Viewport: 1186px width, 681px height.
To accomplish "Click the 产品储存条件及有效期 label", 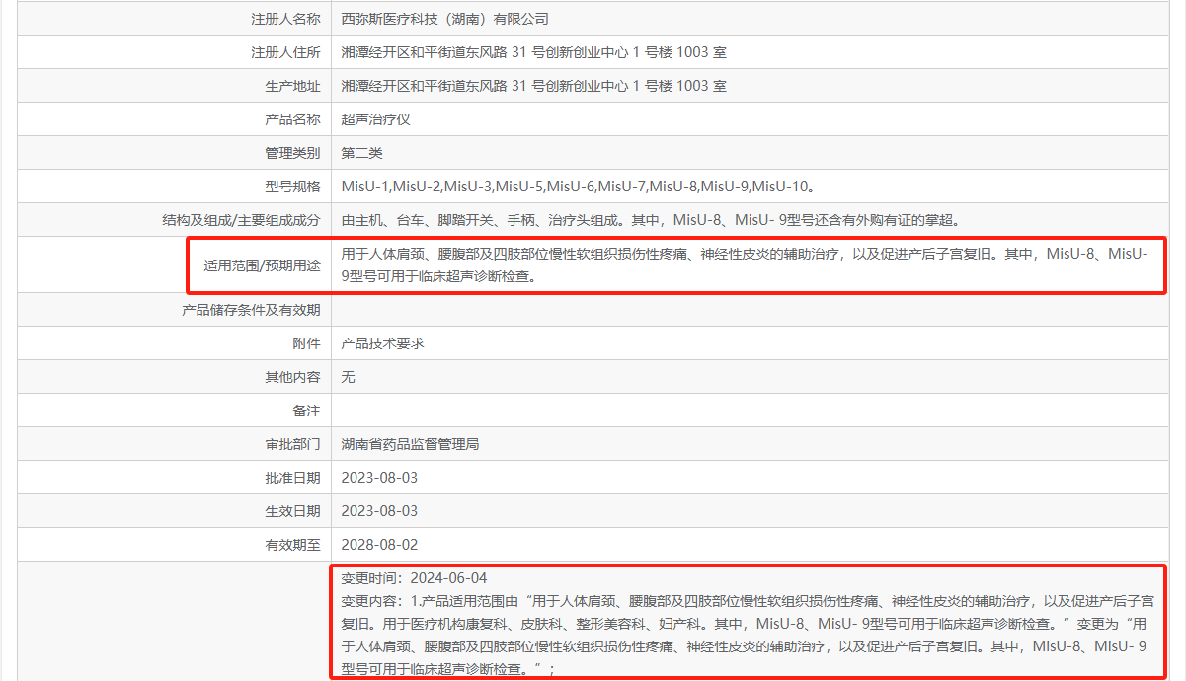I will pyautogui.click(x=252, y=310).
